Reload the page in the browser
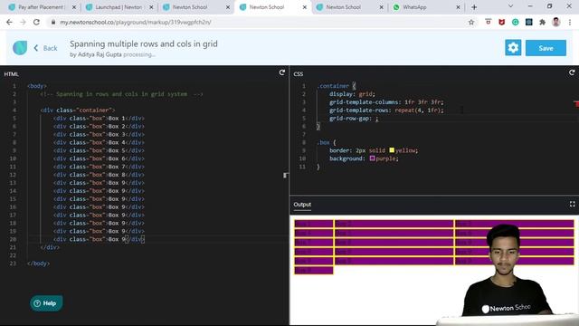 coord(36,22)
